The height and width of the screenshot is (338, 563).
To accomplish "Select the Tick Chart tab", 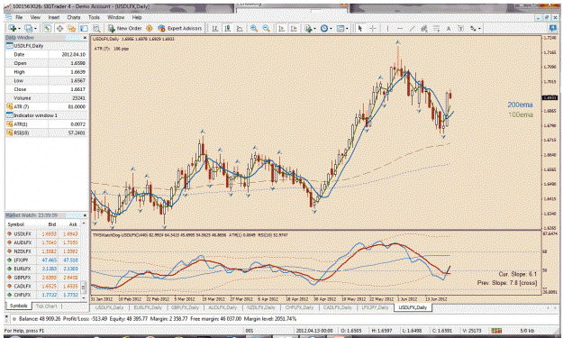I will tap(46, 306).
